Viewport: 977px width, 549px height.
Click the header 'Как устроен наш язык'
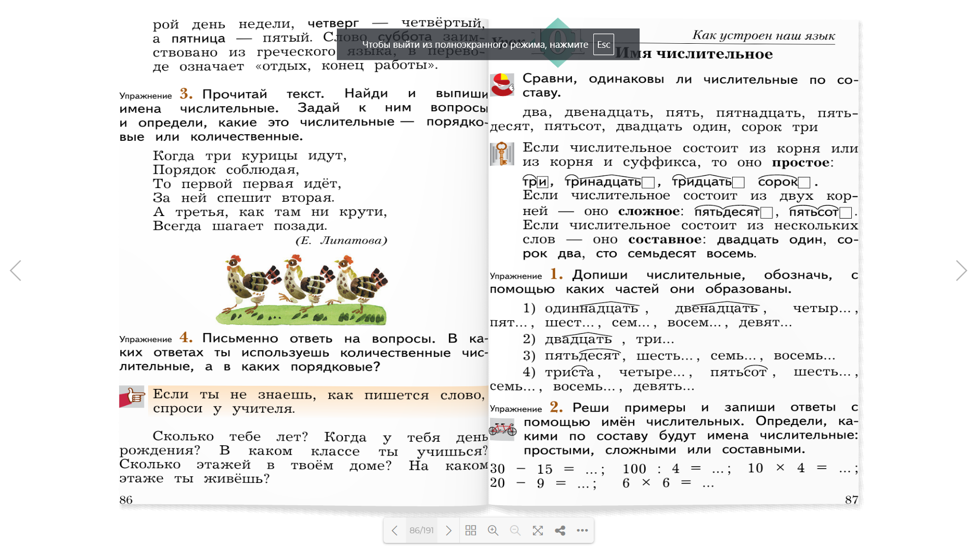[763, 36]
